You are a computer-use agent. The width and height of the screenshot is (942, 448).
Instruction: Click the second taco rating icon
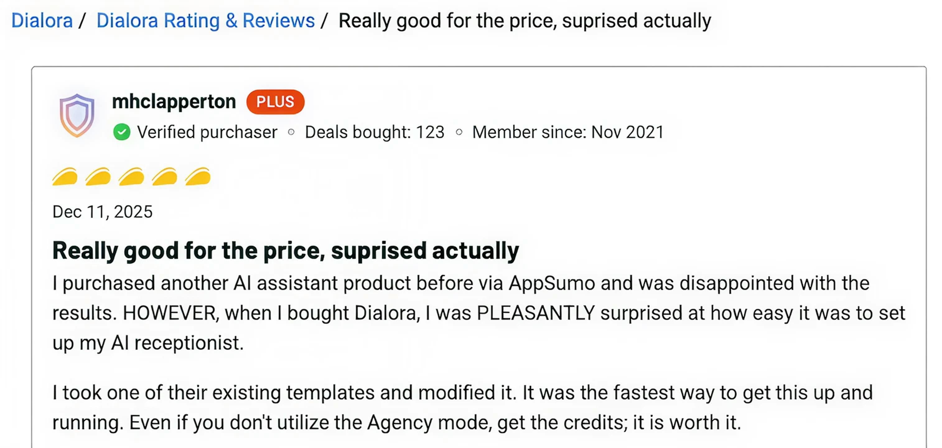click(x=98, y=177)
